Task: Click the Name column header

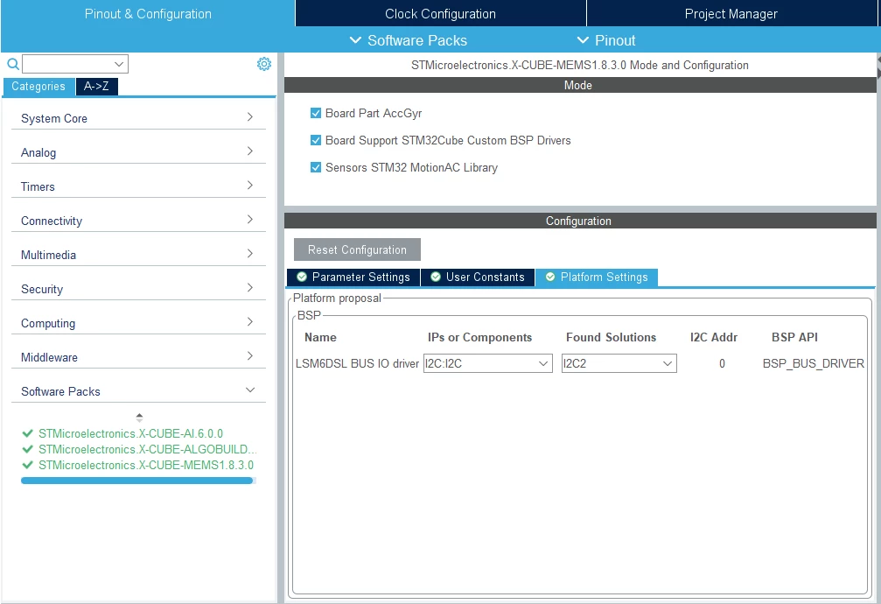Action: point(320,337)
